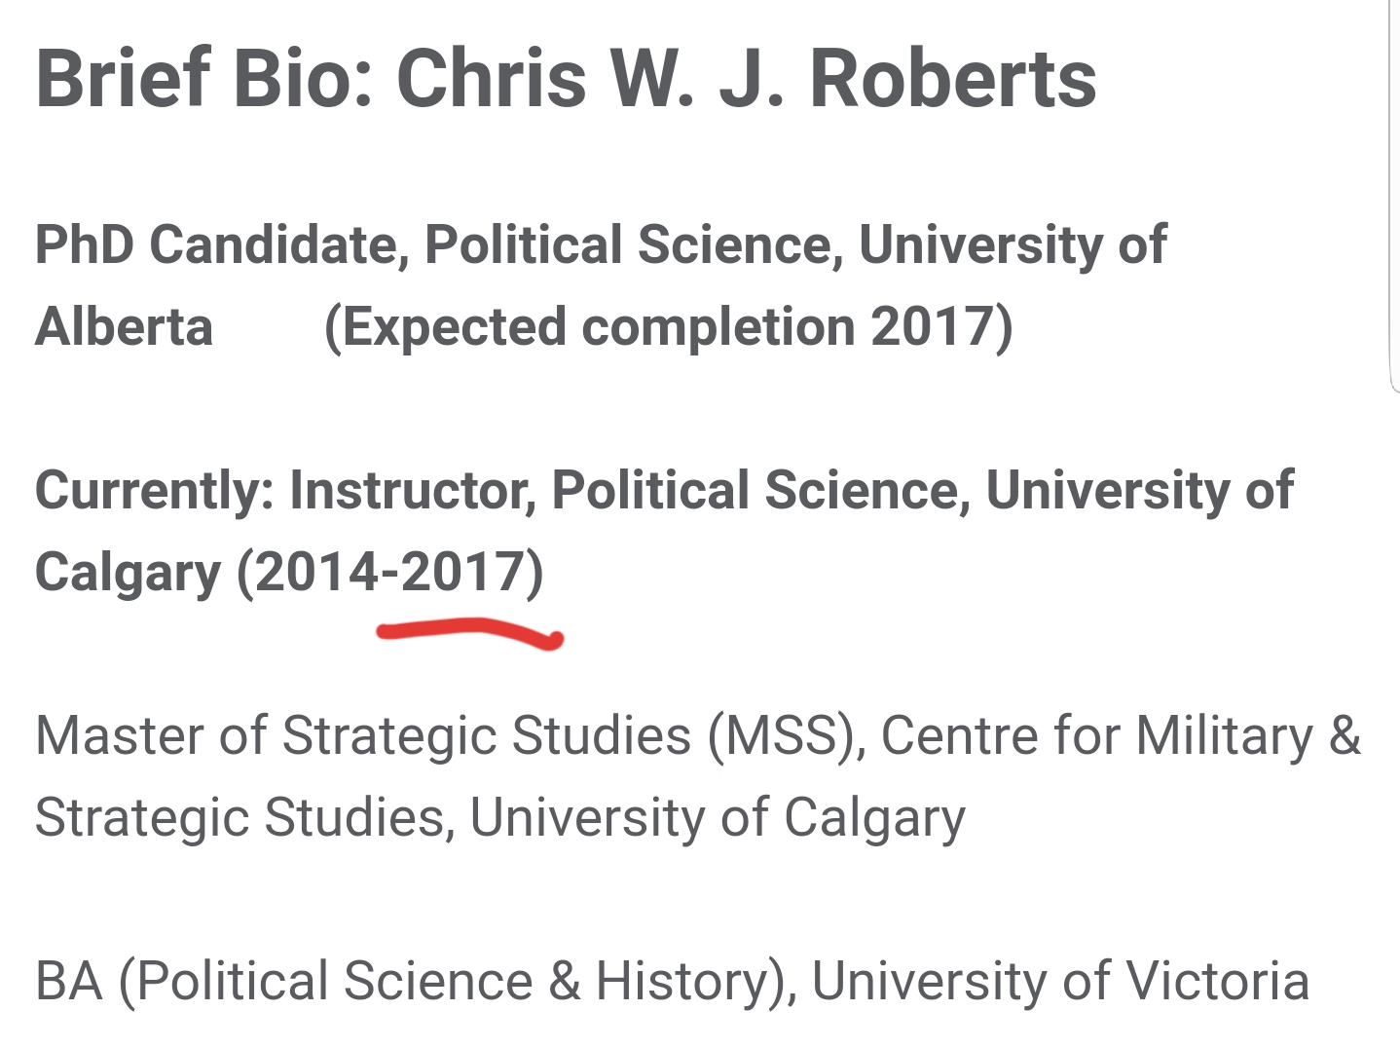Viewport: 1400px width, 1048px height.
Task: Click "BA (Political Science & History)" text
Action: click(x=417, y=982)
